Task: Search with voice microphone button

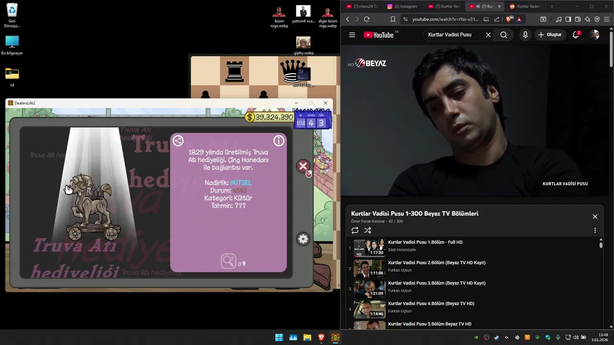Action: tap(525, 34)
